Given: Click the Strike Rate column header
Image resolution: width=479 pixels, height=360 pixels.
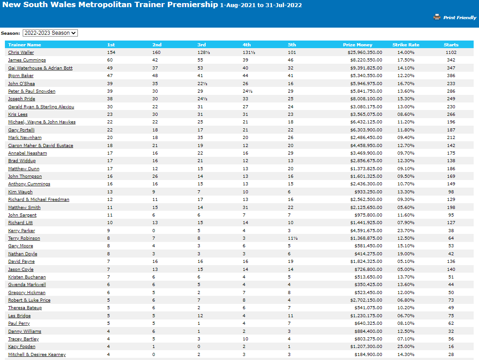Looking at the screenshot, I should coord(406,45).
